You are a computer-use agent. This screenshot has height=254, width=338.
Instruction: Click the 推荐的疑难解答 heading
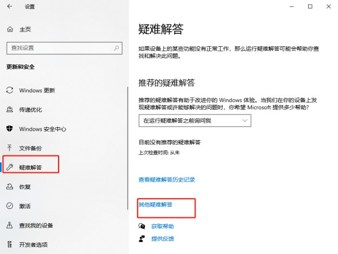coord(167,83)
